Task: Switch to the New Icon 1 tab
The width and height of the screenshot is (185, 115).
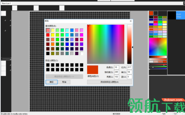Action: click(6, 4)
